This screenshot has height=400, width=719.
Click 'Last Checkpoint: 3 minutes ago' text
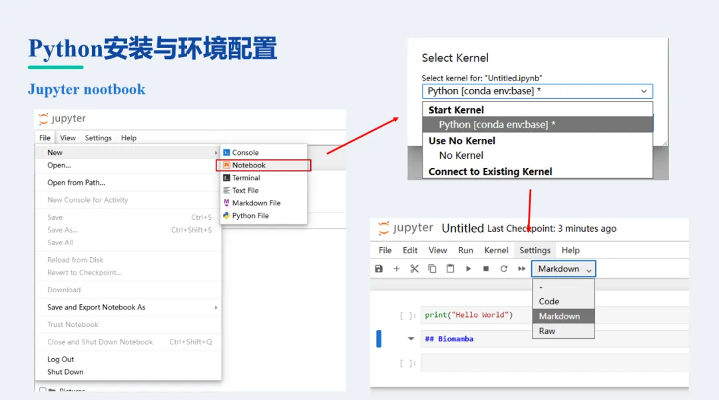coord(552,229)
